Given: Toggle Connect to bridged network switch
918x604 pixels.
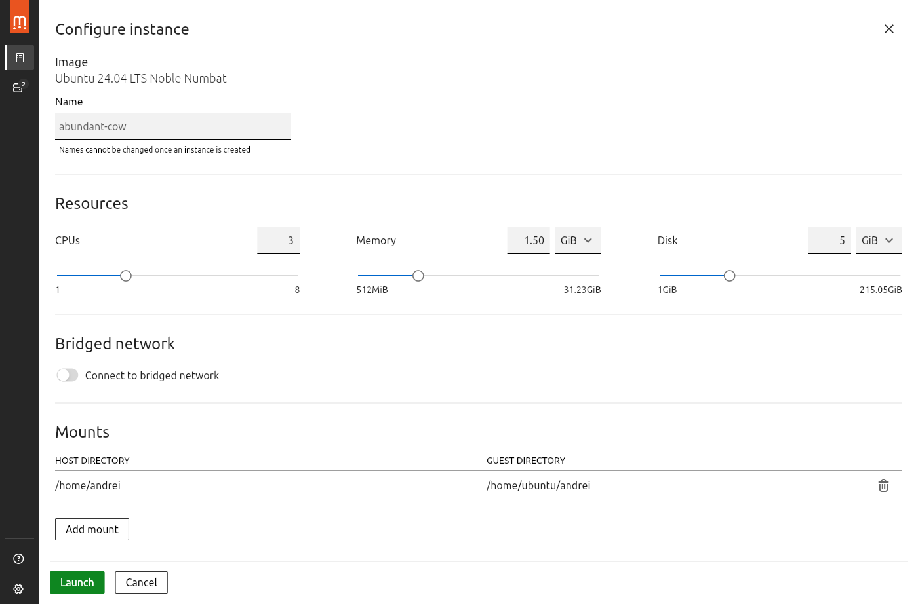Looking at the screenshot, I should tap(68, 375).
